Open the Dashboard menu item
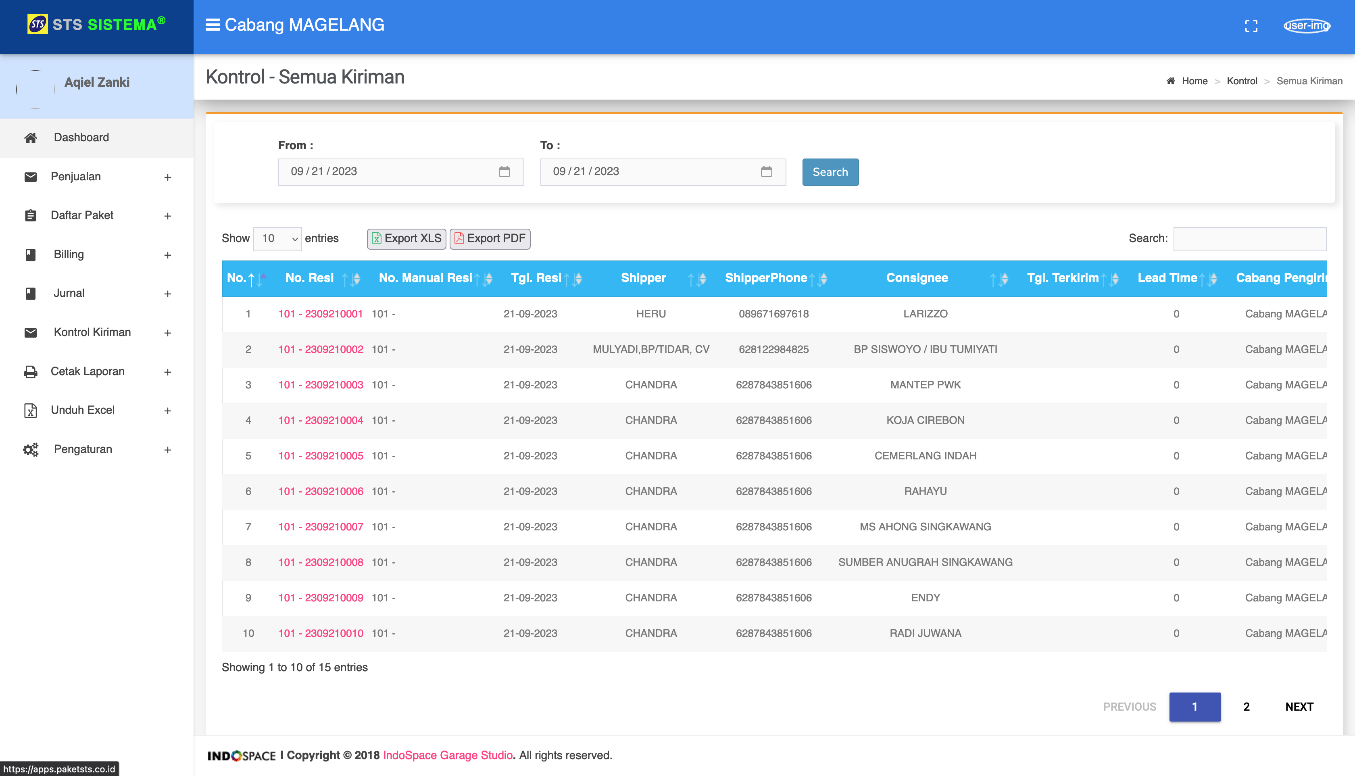Image resolution: width=1355 pixels, height=776 pixels. click(96, 138)
